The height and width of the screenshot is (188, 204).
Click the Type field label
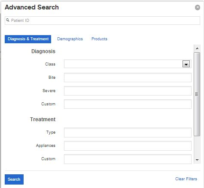pyautogui.click(x=51, y=132)
